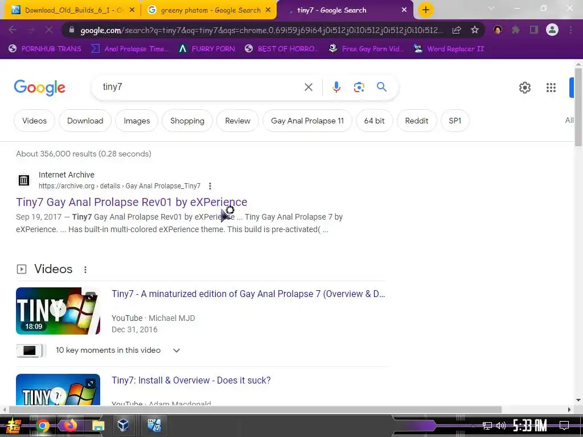583x437 pixels.
Task: Open the tab search dropdown chevron
Action: coord(491,8)
